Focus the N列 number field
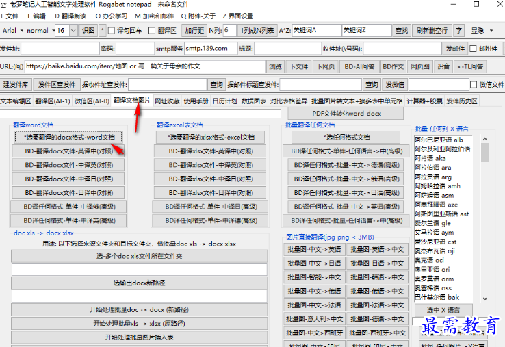This screenshot has width=505, height=347. point(229,31)
